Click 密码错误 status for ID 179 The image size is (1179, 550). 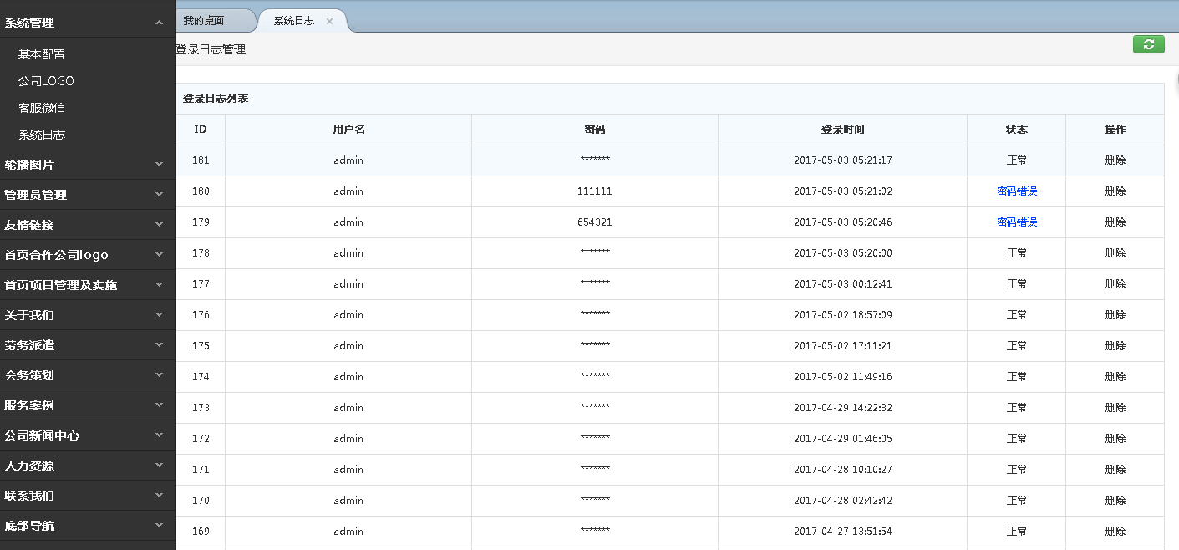(1017, 222)
